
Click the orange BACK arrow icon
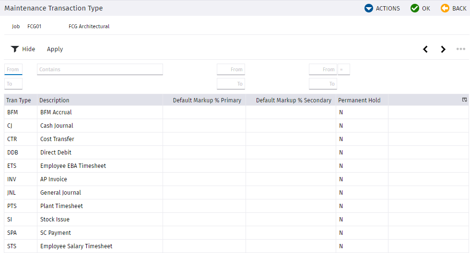pyautogui.click(x=445, y=9)
